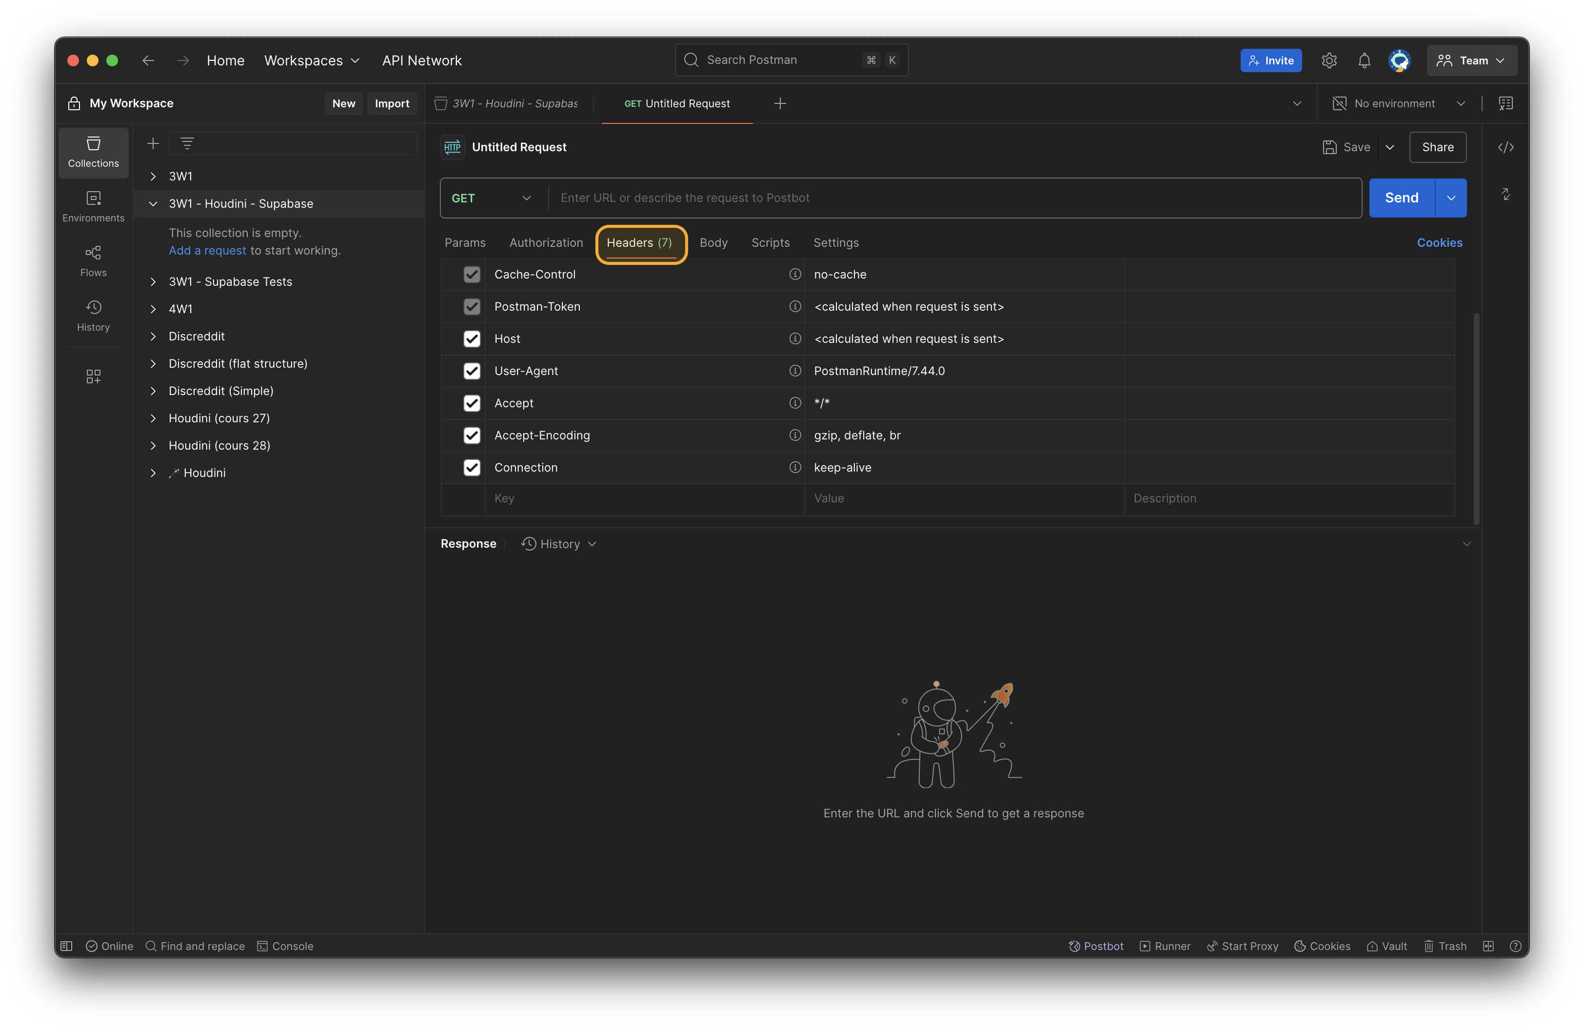The height and width of the screenshot is (1030, 1584).
Task: Uncheck the Accept-Encoding header checkbox
Action: click(472, 435)
